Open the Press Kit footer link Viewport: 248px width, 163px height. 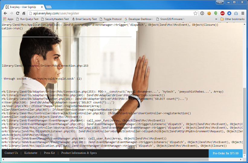pyautogui.click(x=49, y=153)
